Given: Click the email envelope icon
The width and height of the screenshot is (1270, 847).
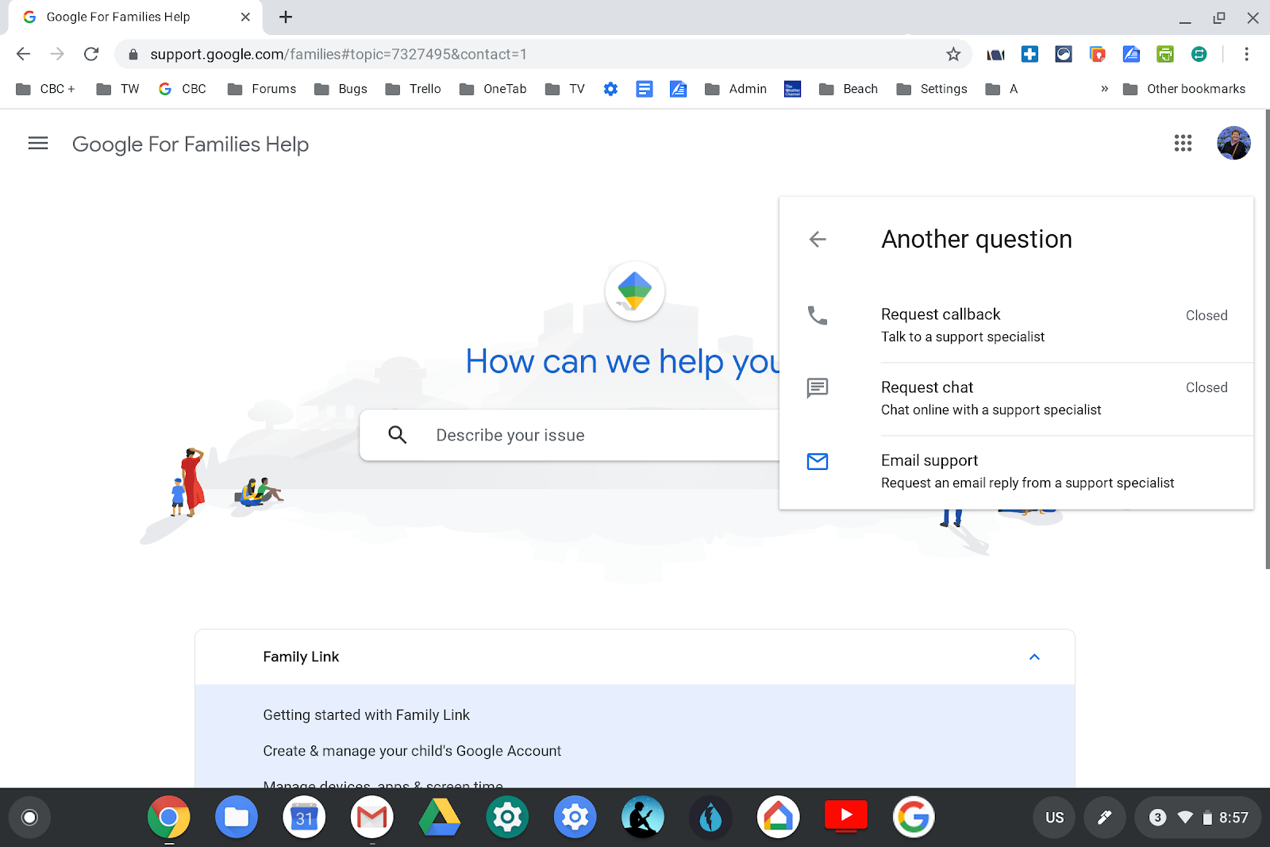Looking at the screenshot, I should click(818, 461).
